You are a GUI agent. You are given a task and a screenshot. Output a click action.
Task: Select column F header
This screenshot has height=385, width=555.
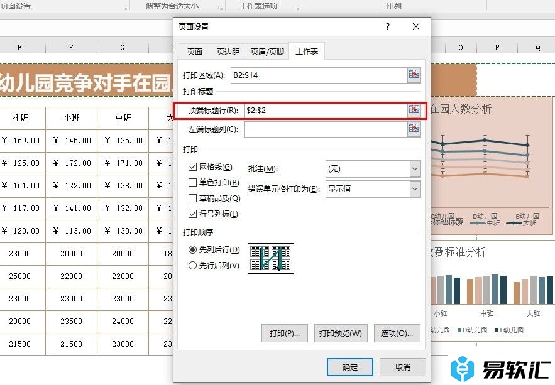coord(71,47)
